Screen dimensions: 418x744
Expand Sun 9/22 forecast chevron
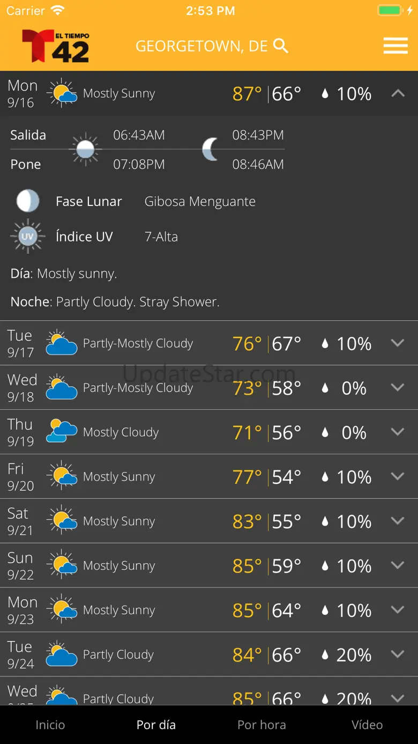click(398, 565)
